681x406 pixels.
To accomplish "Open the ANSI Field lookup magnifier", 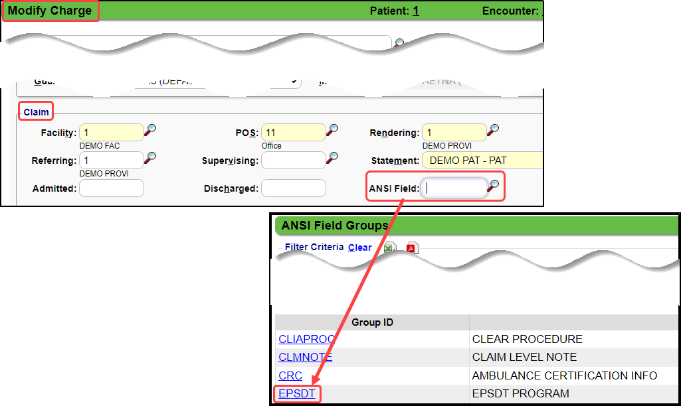I will [x=493, y=186].
